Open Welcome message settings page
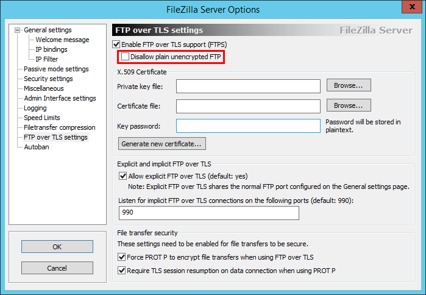Viewport: 426px width, 295px height. [62, 40]
